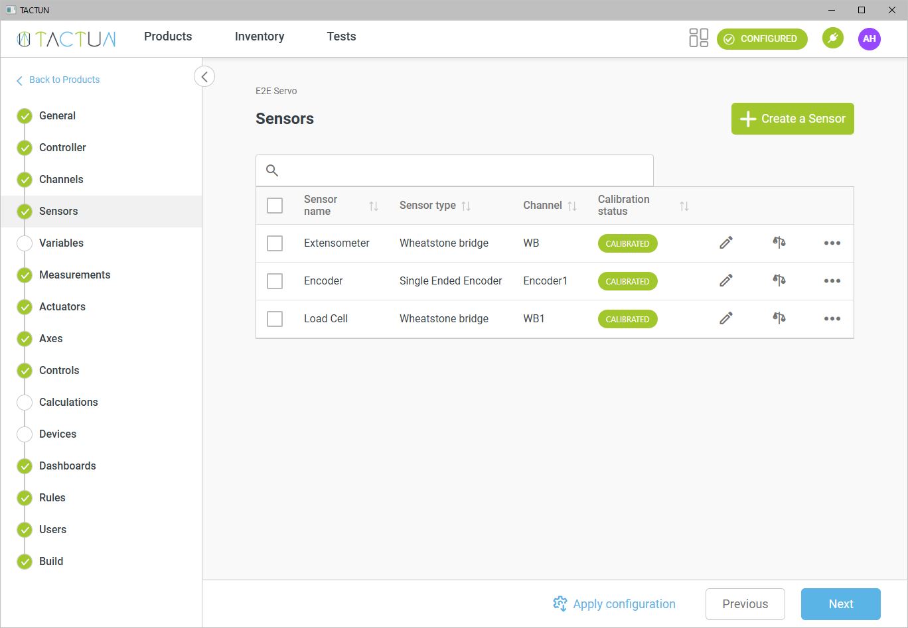Click the green plug connection icon
The width and height of the screenshot is (908, 628).
[832, 38]
